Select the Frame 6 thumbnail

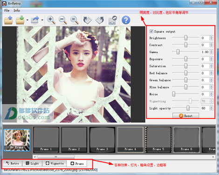186,140
